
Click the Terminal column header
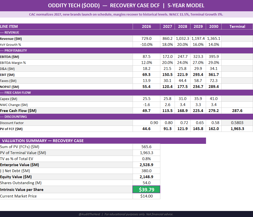237,27
